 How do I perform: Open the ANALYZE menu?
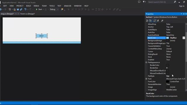(x=67, y=6)
